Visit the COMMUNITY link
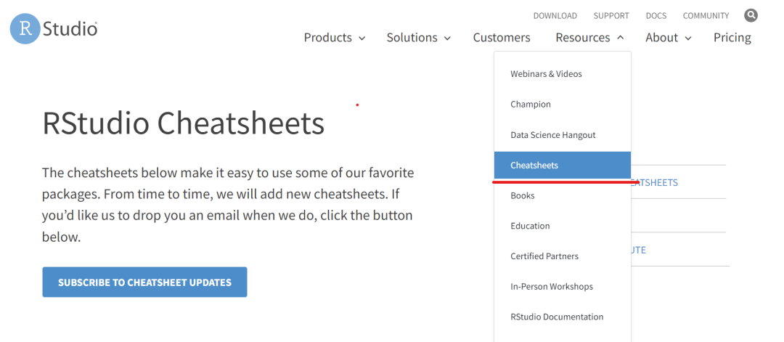784x342 pixels. (706, 16)
